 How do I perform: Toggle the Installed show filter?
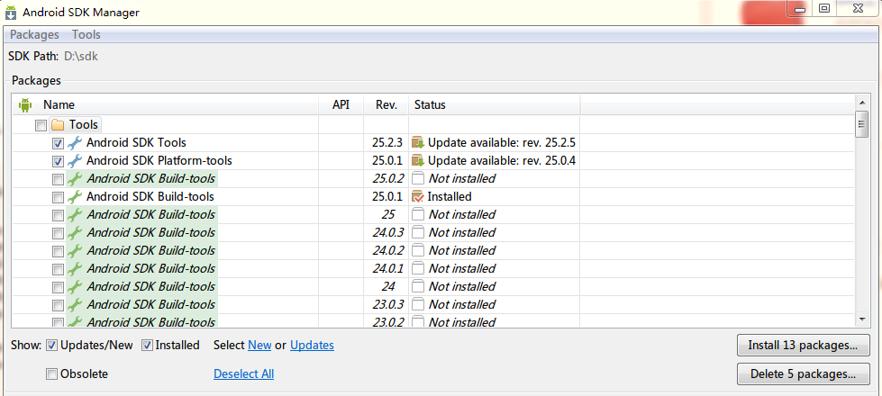tap(147, 346)
